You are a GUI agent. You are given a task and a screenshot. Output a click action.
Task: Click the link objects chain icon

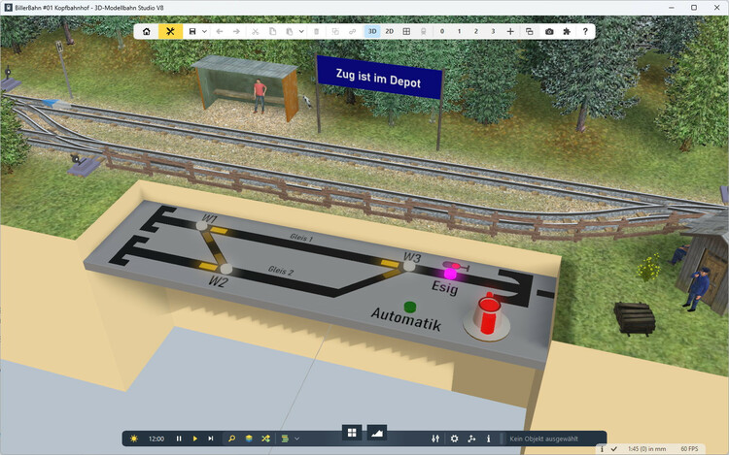point(353,32)
